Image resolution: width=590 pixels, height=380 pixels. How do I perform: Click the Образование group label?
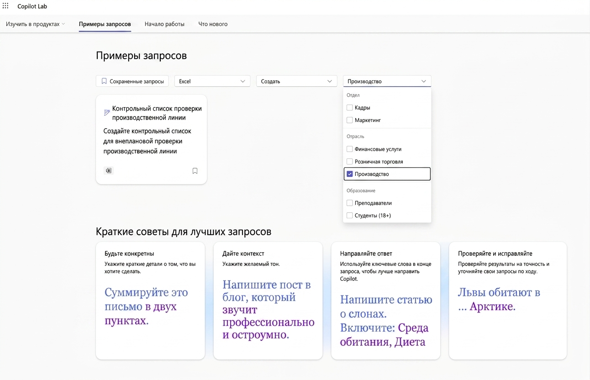point(361,190)
